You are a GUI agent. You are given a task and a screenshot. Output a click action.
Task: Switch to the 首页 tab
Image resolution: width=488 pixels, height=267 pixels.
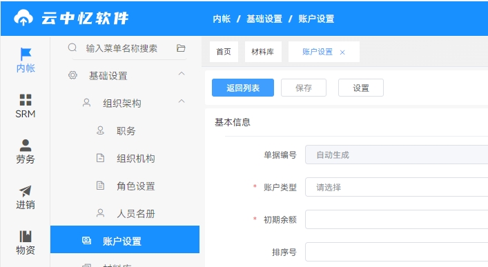coord(224,52)
